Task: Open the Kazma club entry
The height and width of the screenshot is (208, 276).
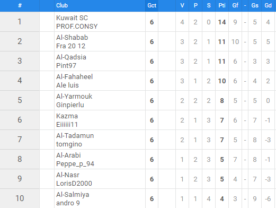Action: point(67,116)
